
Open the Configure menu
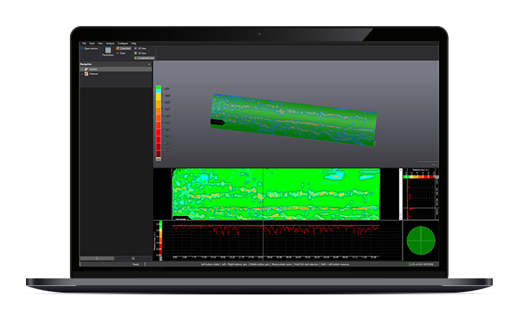(x=122, y=44)
